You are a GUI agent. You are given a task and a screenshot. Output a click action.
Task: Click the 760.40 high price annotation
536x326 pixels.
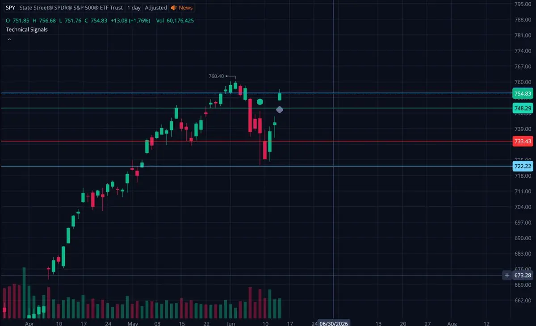(216, 76)
